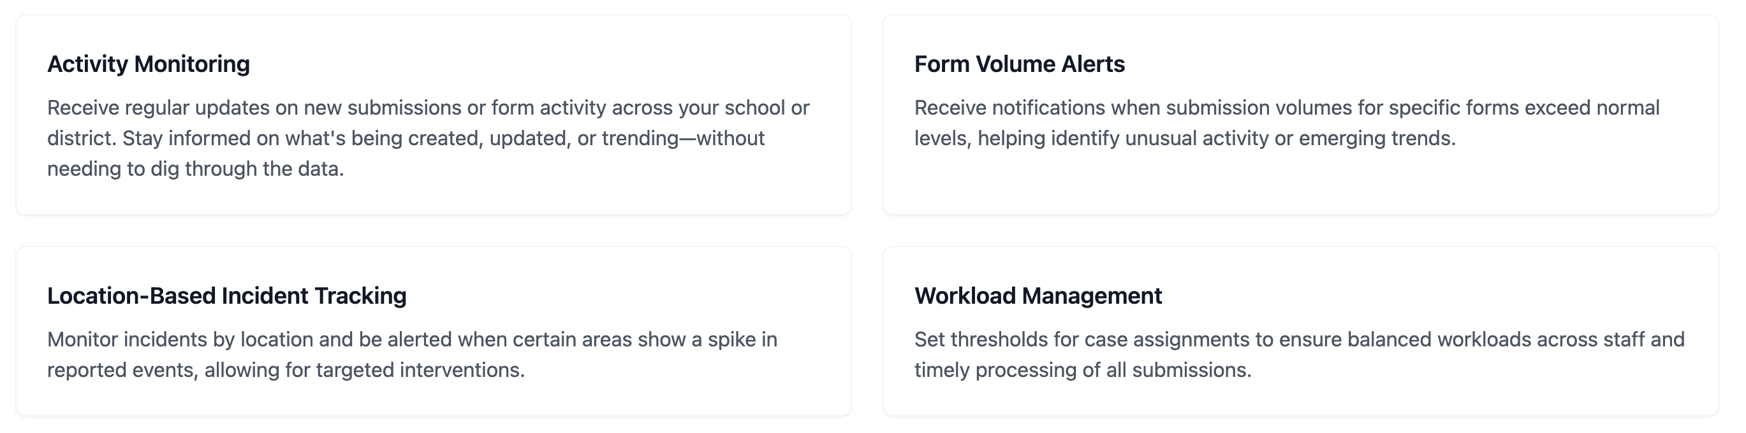This screenshot has height=433, width=1746.
Task: Click the line starting "district. Stay informed"
Action: coord(406,138)
